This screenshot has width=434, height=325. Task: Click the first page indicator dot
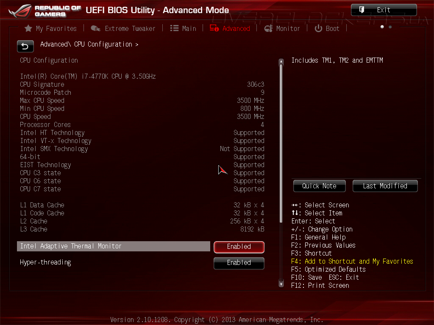(x=382, y=27)
